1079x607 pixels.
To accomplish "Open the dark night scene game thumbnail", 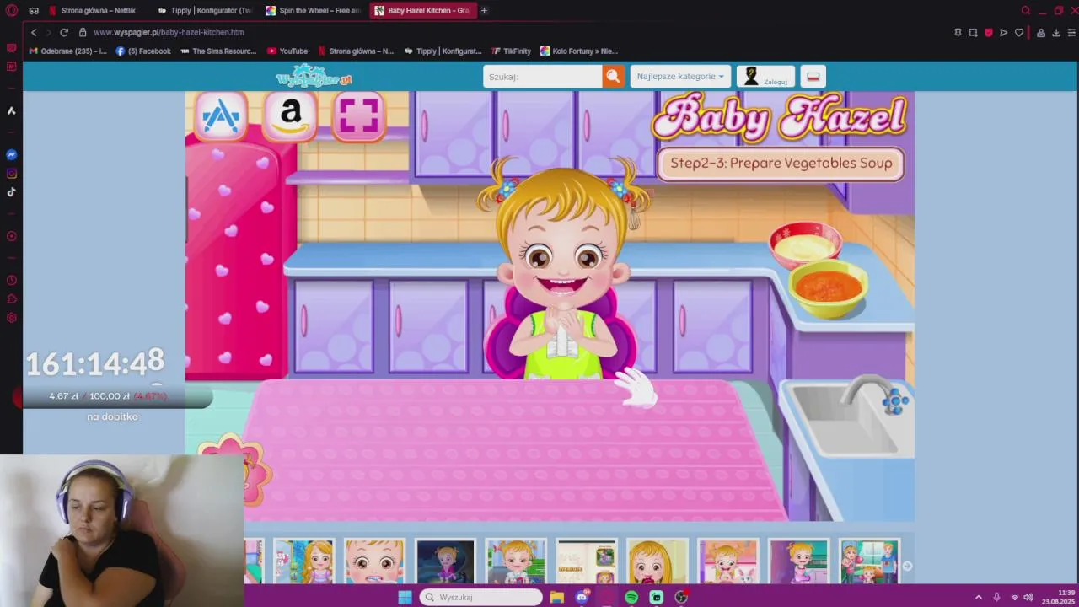I will point(445,561).
